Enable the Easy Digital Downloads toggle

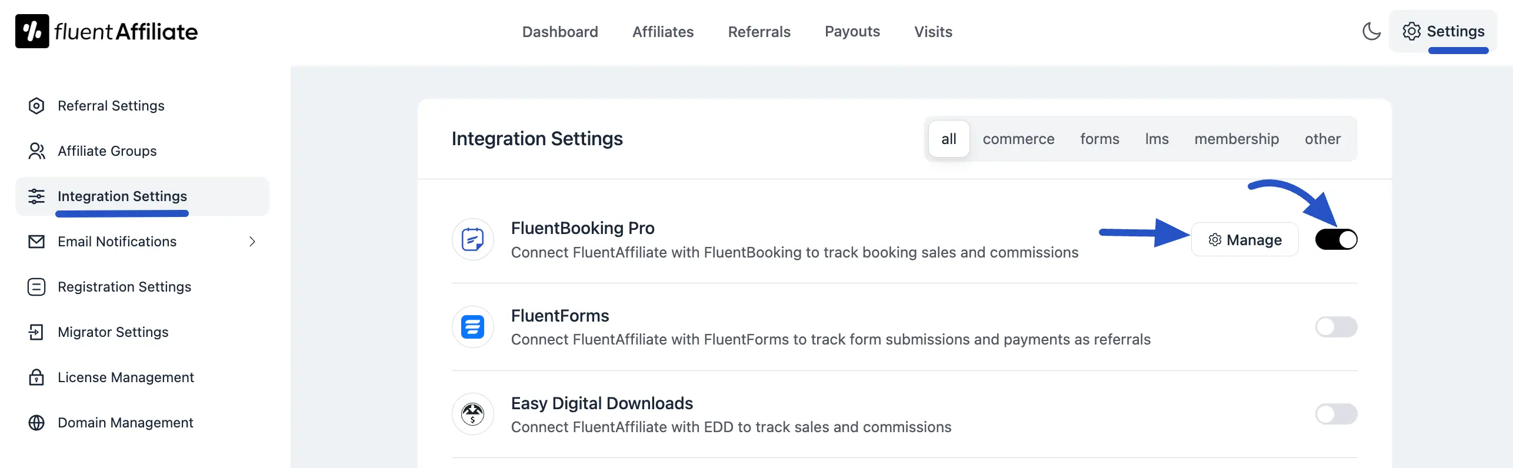click(x=1337, y=414)
